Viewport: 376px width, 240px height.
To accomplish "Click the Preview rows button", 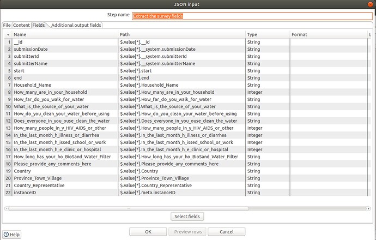I will 188,232.
